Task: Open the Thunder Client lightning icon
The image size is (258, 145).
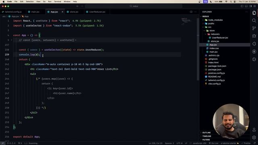Action: coord(254,52)
